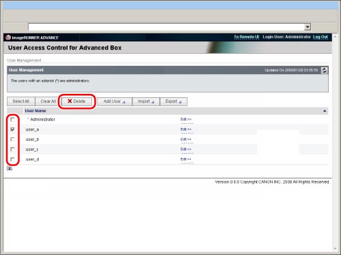
Task: Click the scrollbar down arrow at right edge
Action: click(335, 249)
